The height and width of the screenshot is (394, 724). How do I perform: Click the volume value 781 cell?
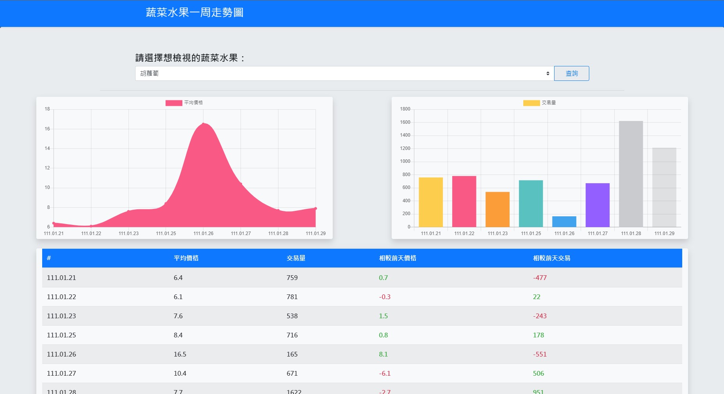click(292, 297)
